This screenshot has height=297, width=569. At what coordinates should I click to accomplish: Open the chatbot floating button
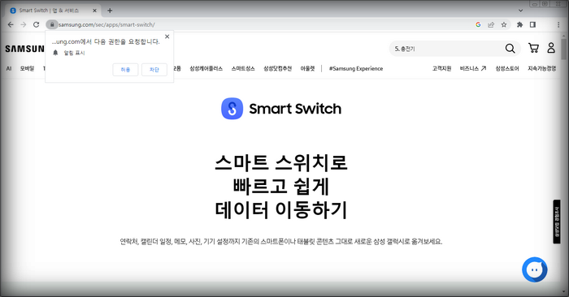coord(535,270)
